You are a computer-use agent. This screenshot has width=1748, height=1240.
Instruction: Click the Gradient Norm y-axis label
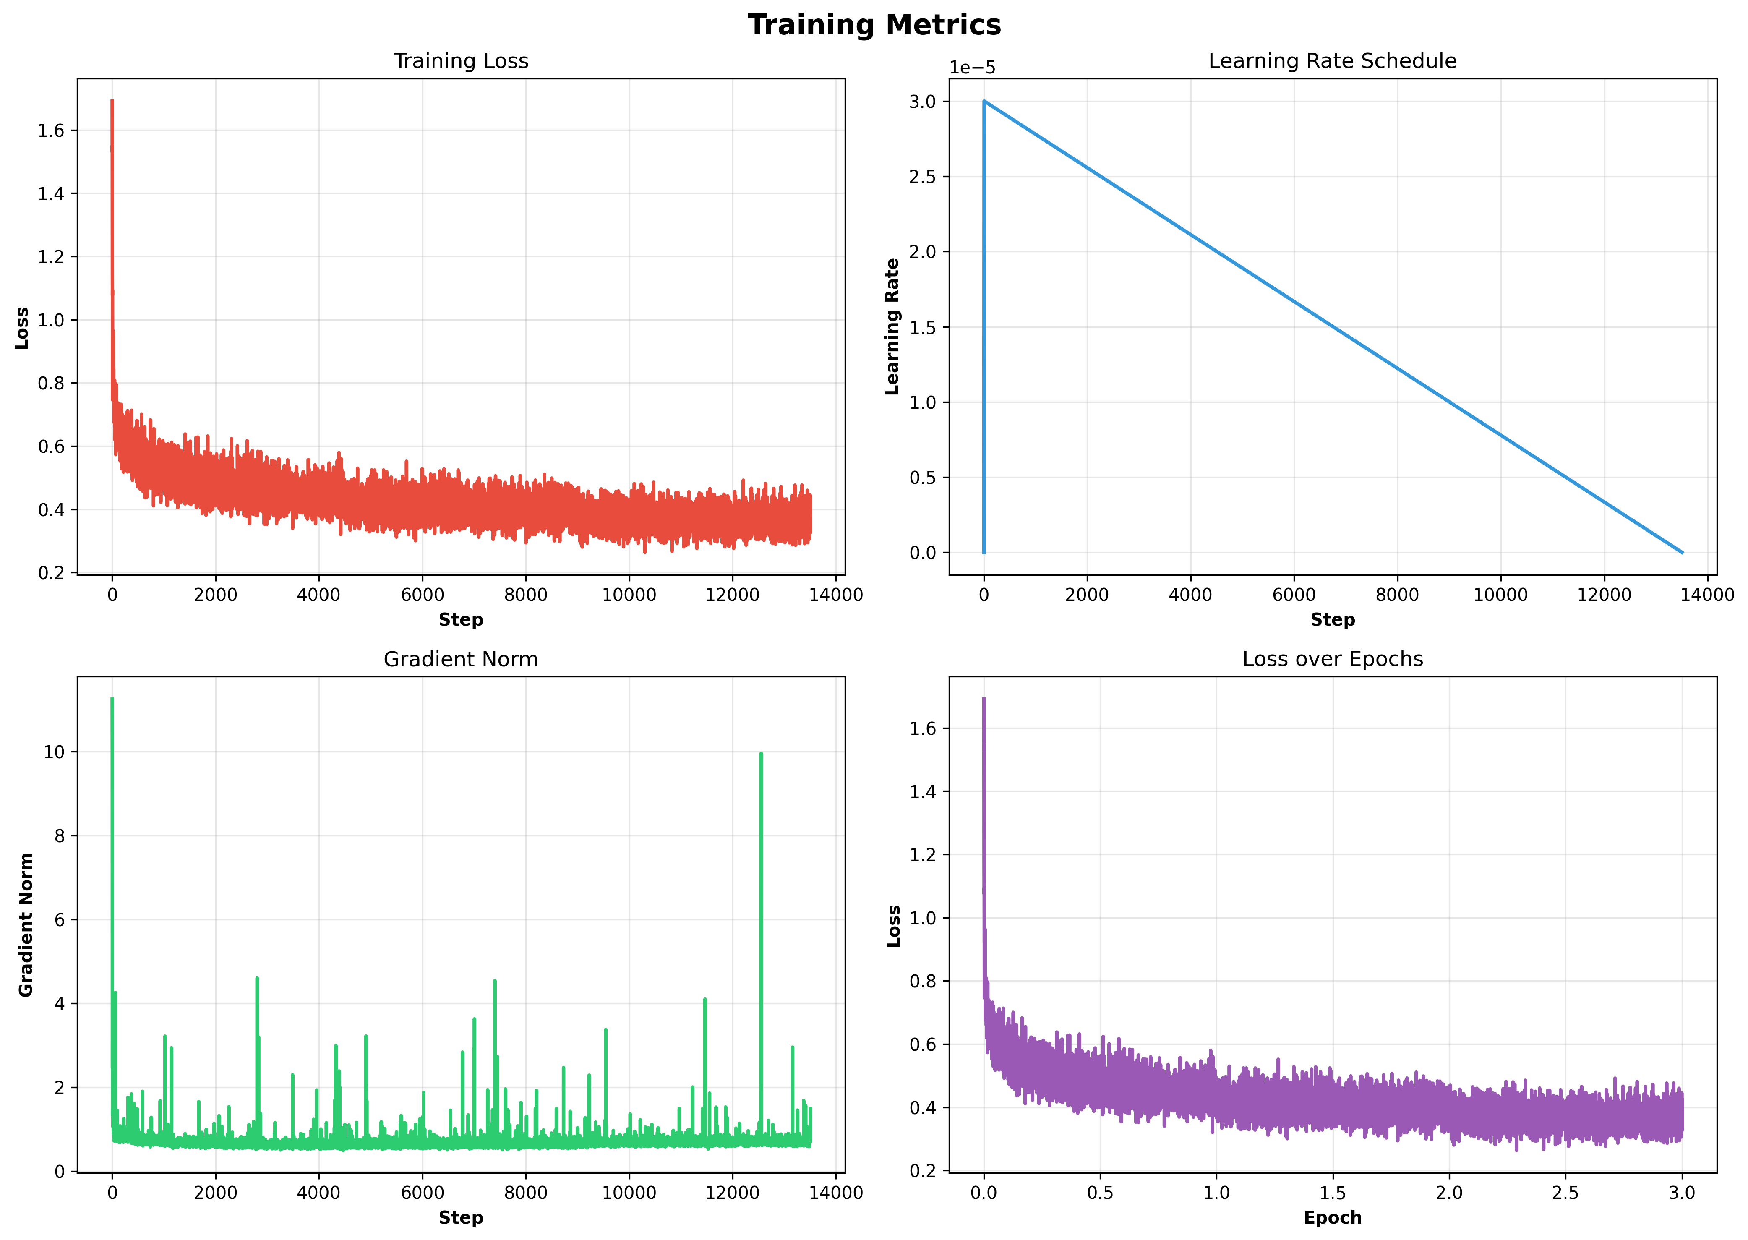26,925
